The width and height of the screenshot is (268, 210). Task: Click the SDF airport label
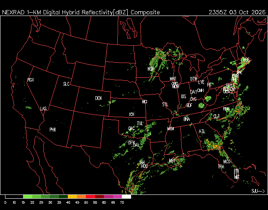point(189,105)
